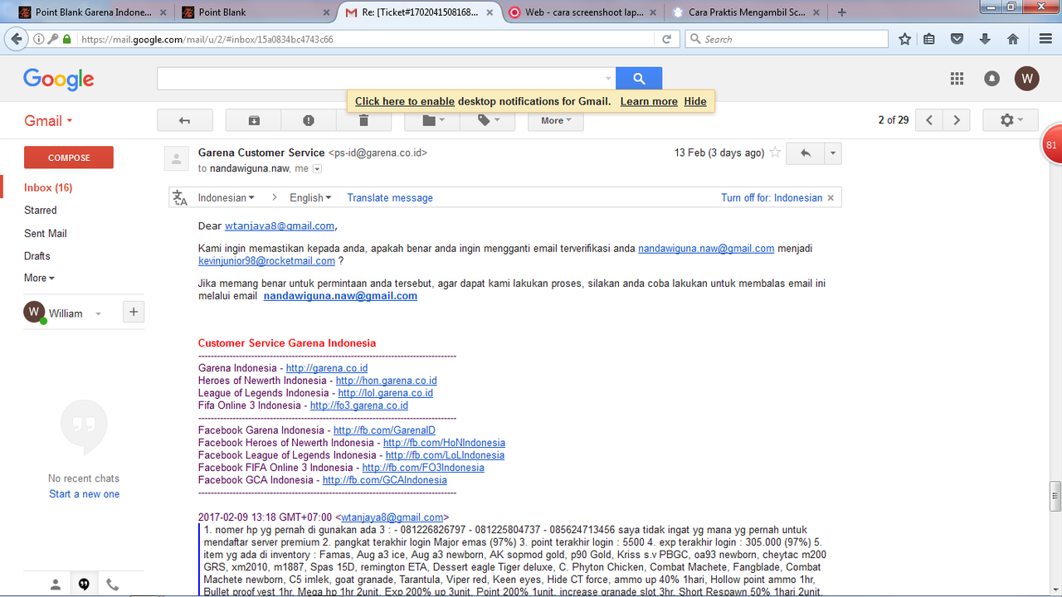1062x597 pixels.
Task: Reply using the reply arrow button
Action: click(805, 153)
